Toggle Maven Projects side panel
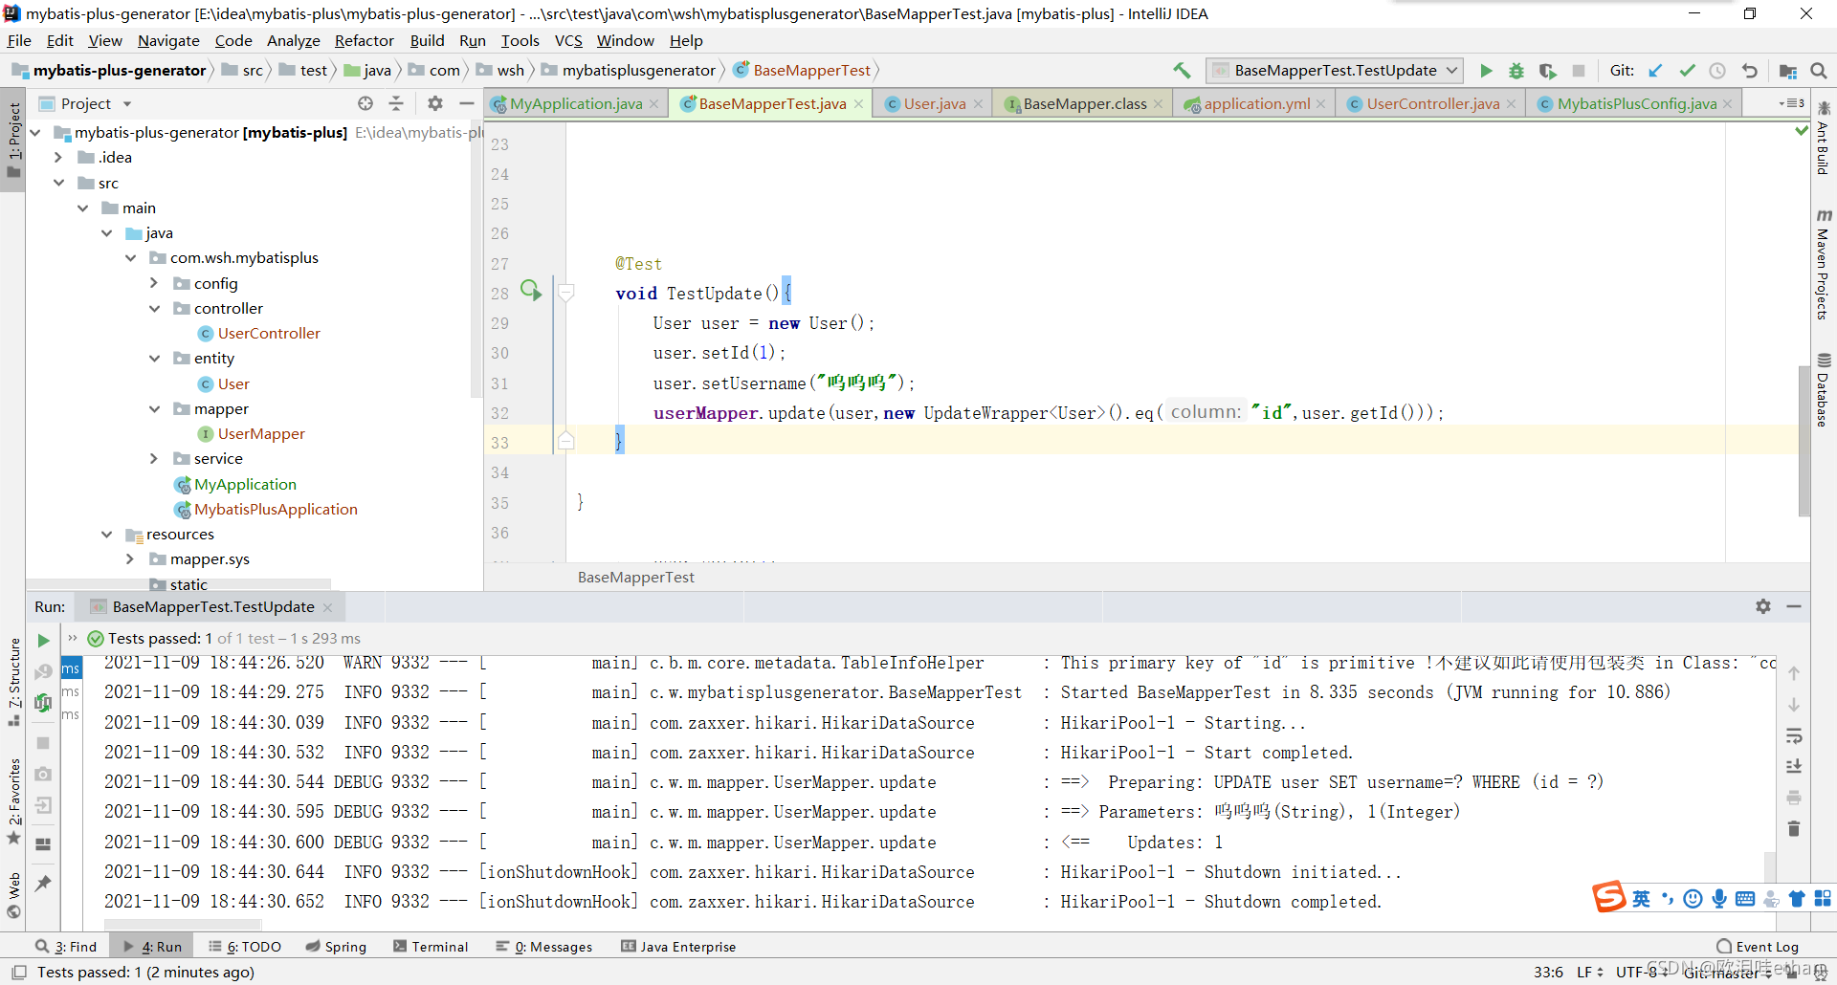 tap(1823, 265)
